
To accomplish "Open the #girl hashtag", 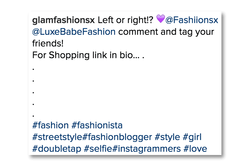I will coord(192,137).
